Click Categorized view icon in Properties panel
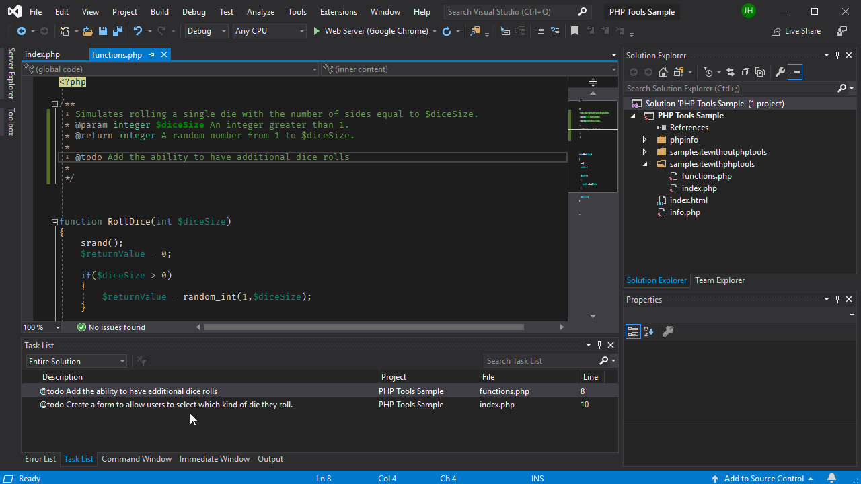The width and height of the screenshot is (861, 484). point(632,331)
